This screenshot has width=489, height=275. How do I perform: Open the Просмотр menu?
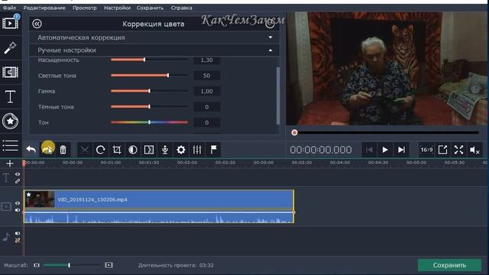pos(85,8)
